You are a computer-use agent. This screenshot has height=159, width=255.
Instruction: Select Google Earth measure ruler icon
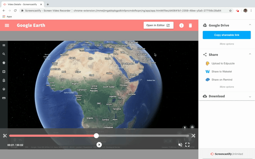[4, 98]
